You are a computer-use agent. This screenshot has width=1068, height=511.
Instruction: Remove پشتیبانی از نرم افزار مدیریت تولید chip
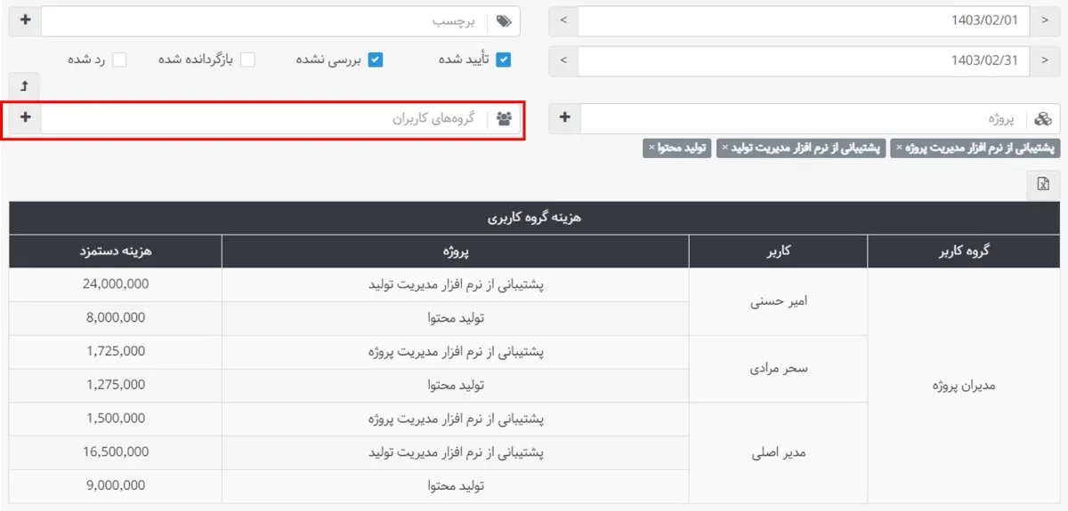725,148
